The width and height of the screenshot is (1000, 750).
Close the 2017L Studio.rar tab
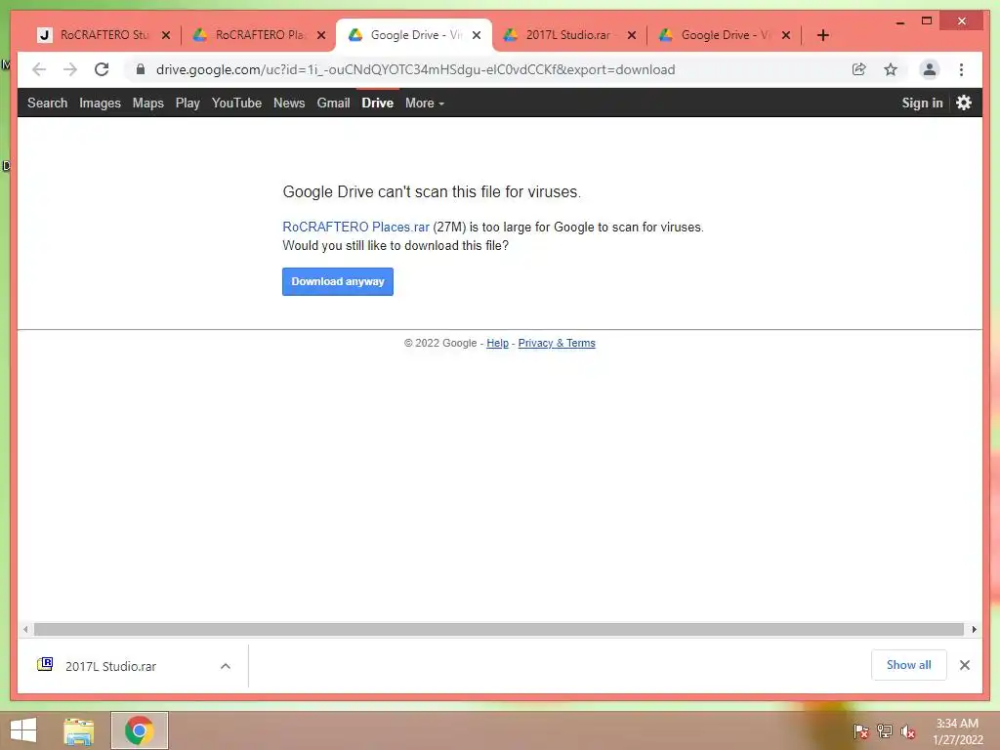click(632, 35)
